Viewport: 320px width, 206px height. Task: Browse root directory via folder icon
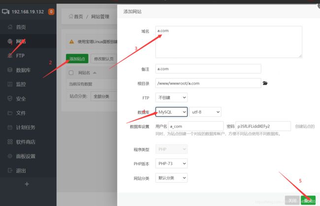tap(265, 83)
